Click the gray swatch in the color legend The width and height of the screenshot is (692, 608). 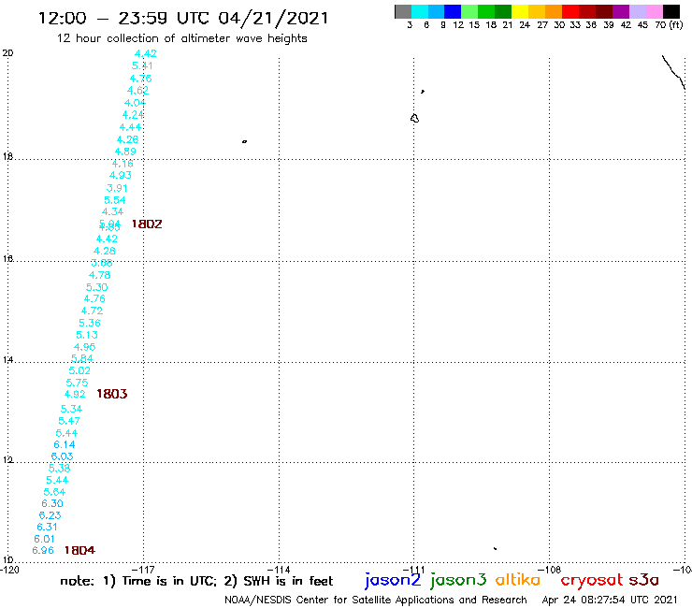coord(403,11)
